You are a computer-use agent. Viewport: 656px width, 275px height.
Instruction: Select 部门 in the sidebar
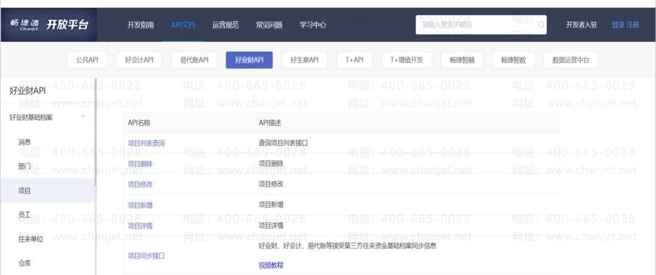pyautogui.click(x=25, y=166)
